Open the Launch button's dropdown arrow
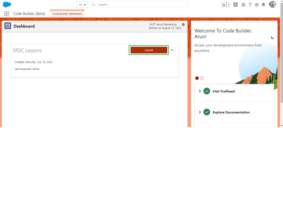Image resolution: width=283 pixels, height=224 pixels. coord(172,50)
